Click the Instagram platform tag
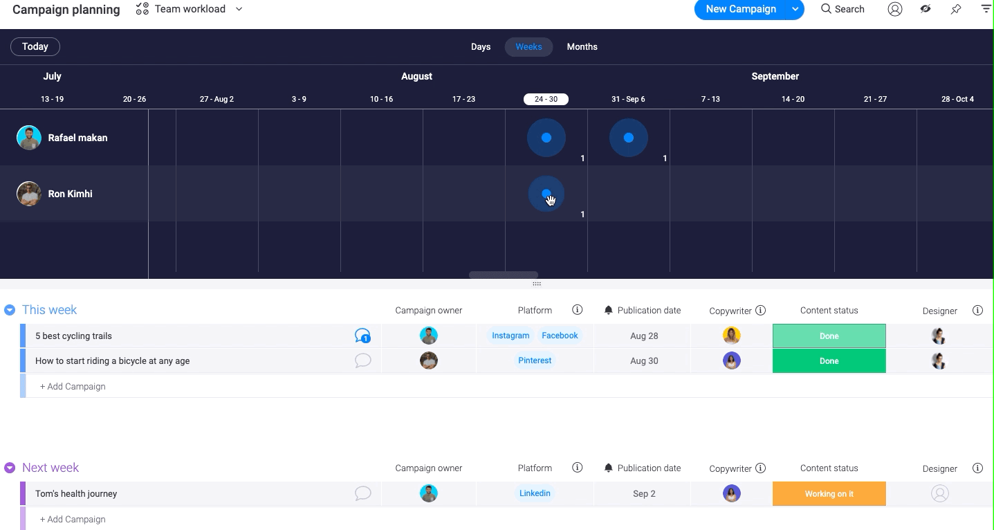 tap(510, 336)
